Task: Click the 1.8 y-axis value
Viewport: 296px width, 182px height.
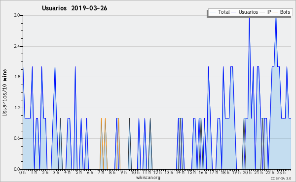Action: (x=17, y=77)
